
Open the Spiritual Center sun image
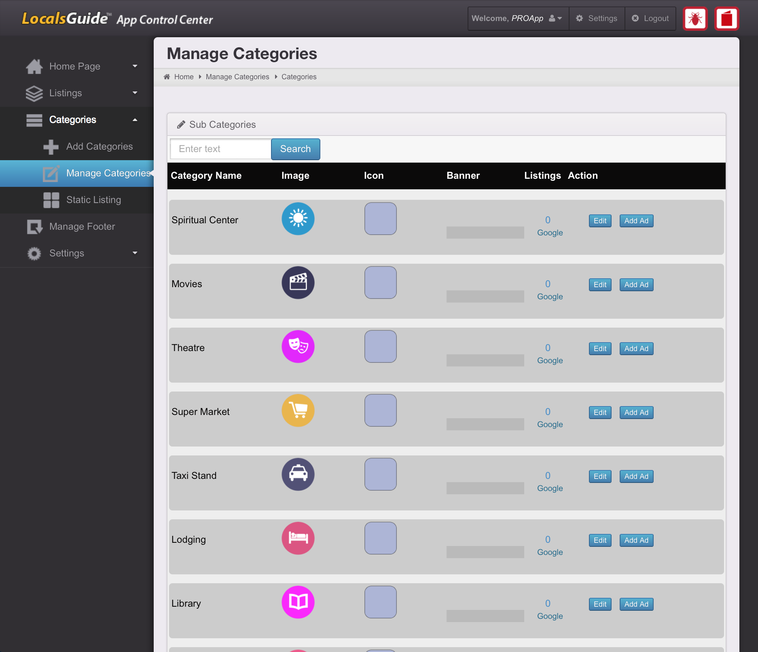point(298,219)
